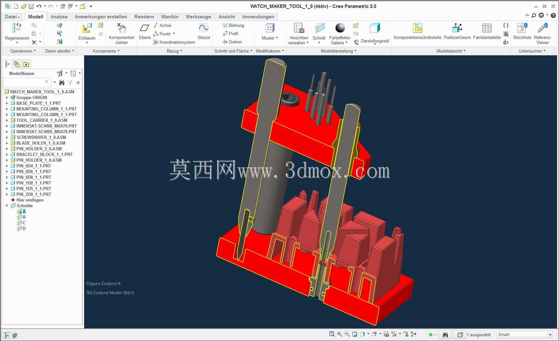Screen dimensions: 559x341
Task: Click the zoom in magnifier in bottom toolbar
Action: pyautogui.click(x=340, y=334)
